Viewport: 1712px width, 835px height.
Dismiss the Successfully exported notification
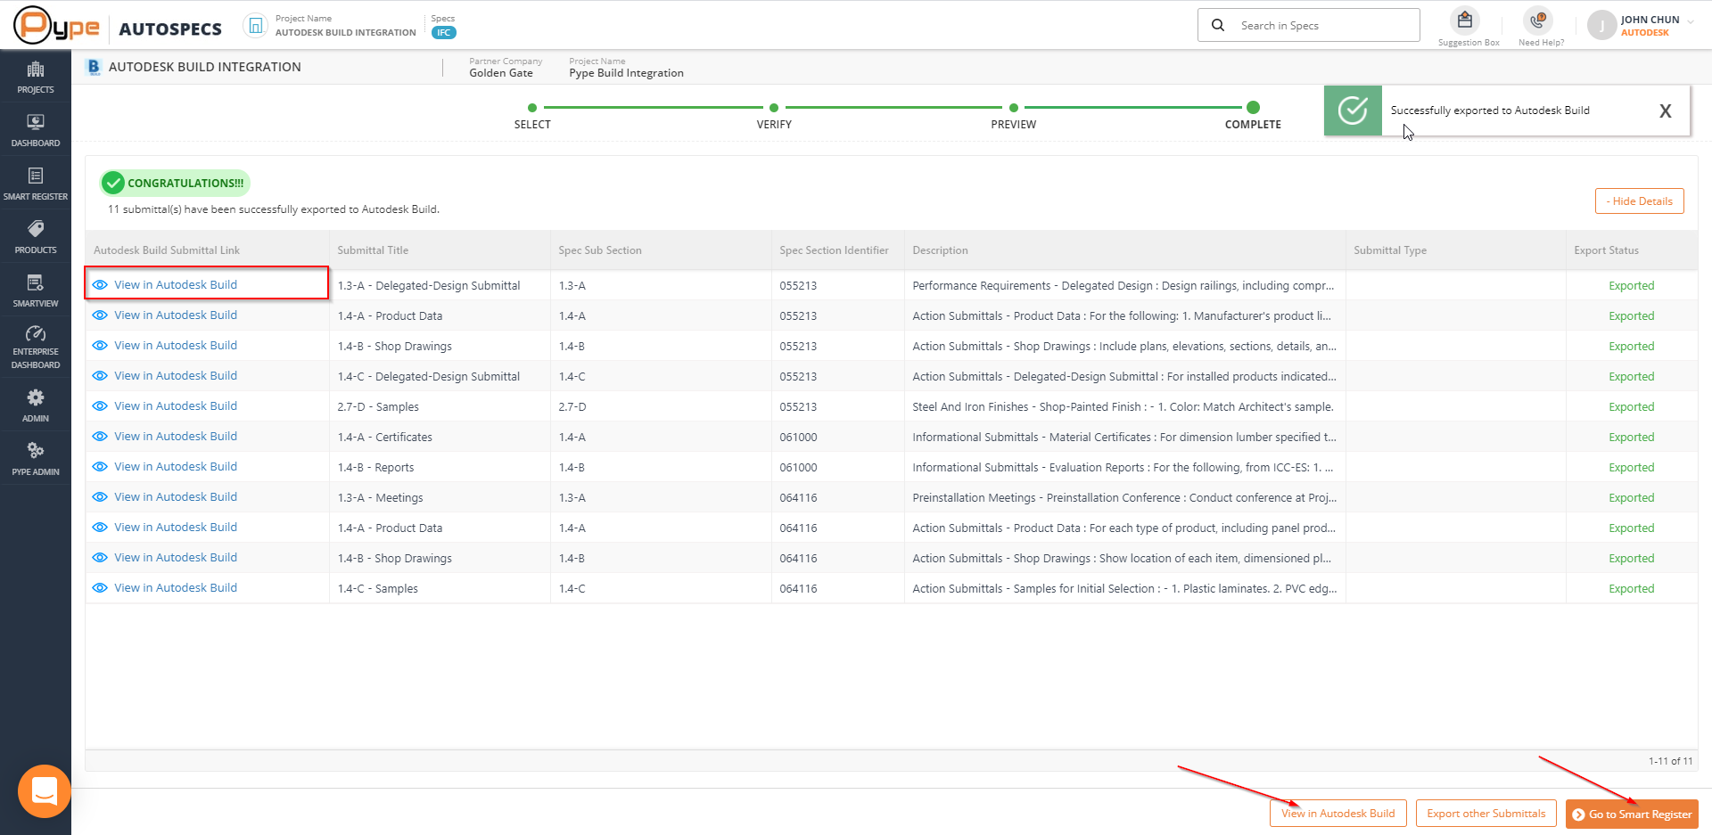pos(1665,111)
